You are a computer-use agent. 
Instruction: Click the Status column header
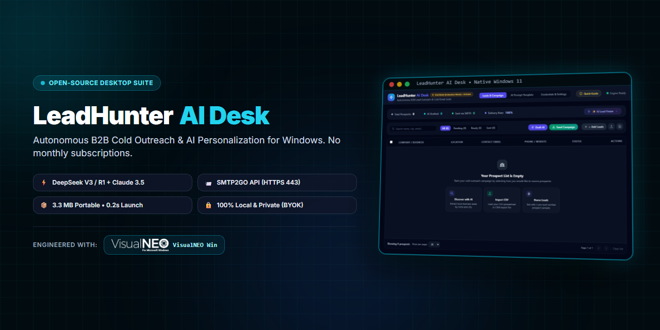[x=576, y=141]
